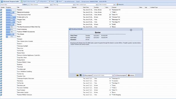
Task: Open details icon for A Date with Lu Yu
Action: [1, 17]
